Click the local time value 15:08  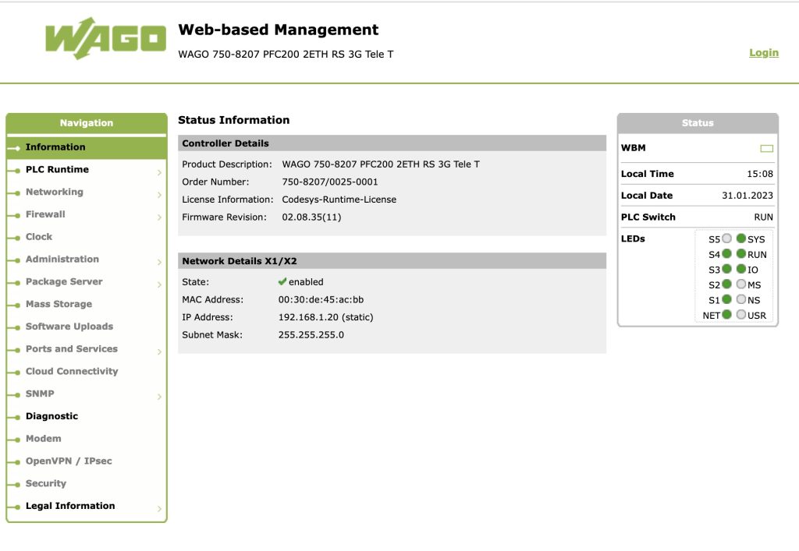click(x=760, y=174)
